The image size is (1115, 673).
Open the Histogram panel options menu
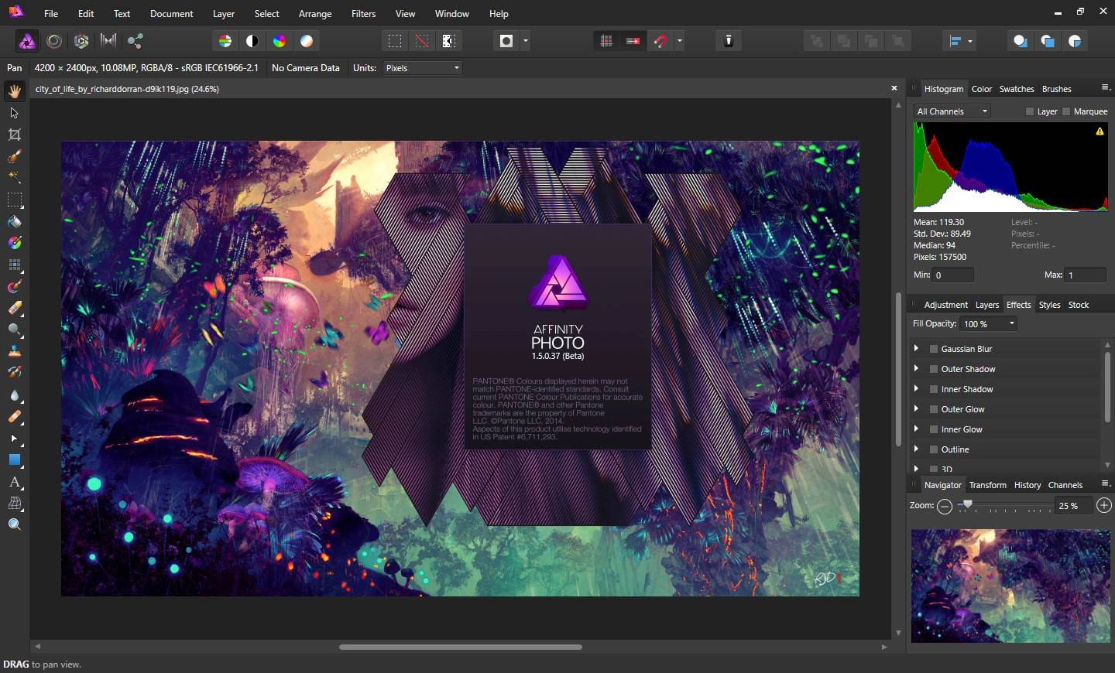pos(1105,87)
